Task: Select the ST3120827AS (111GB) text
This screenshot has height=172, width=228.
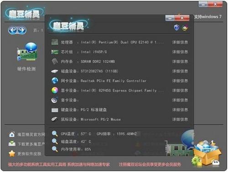Action: (x=99, y=71)
